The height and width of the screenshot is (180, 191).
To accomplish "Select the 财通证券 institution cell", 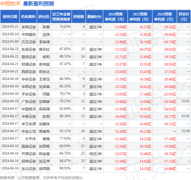I will coord(29,64).
